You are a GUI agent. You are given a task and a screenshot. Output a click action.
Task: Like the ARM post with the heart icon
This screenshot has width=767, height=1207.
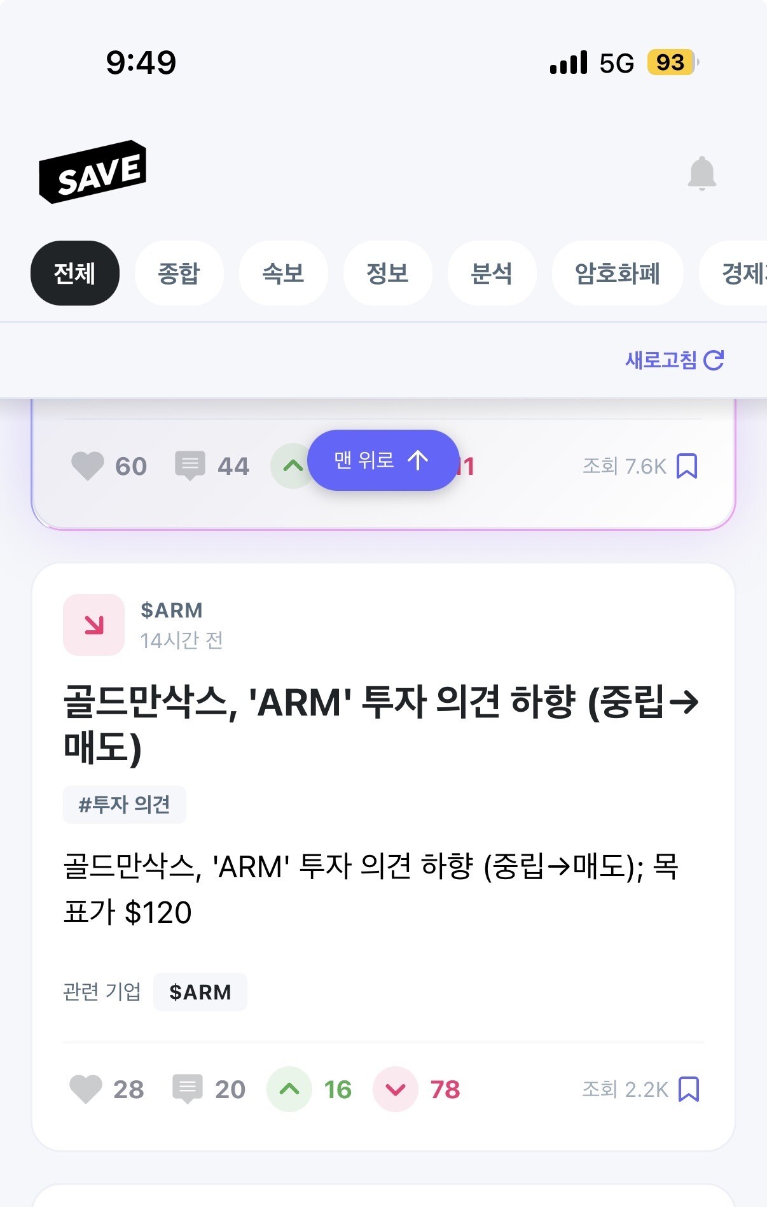[x=86, y=1089]
